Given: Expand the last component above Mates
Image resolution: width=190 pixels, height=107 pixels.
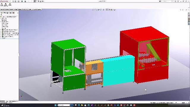Looking at the screenshot, I should point(1,36).
